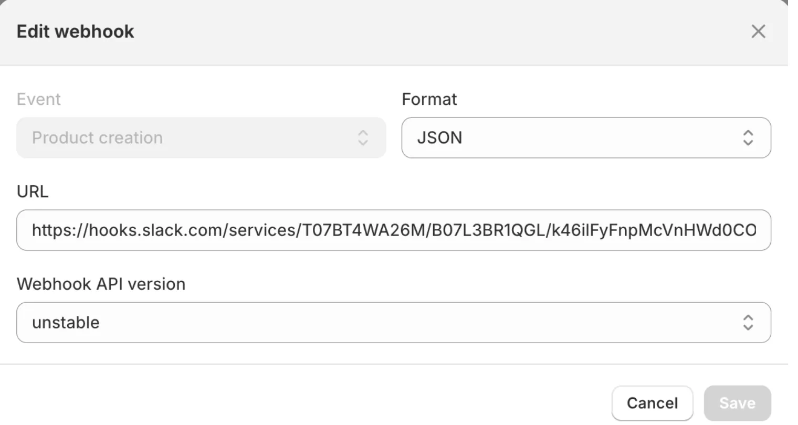Open the Format dropdown showing JSON

coord(586,138)
